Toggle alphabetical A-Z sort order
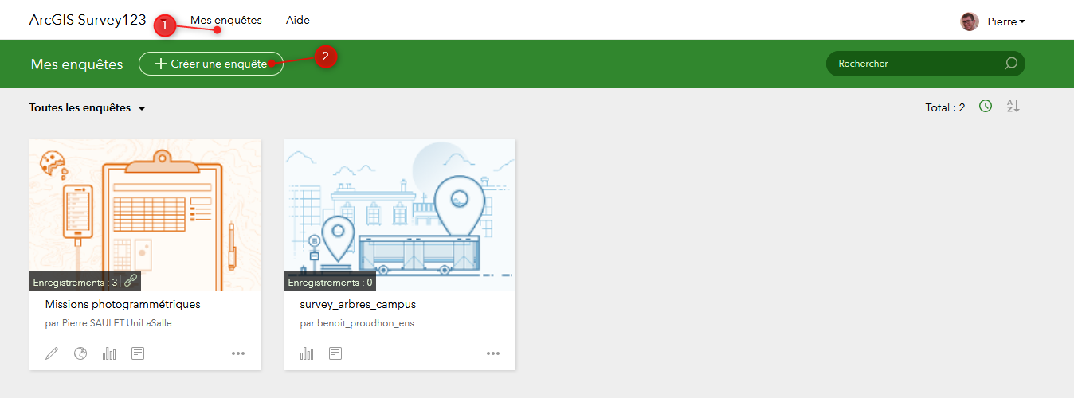1074x398 pixels. (1013, 106)
